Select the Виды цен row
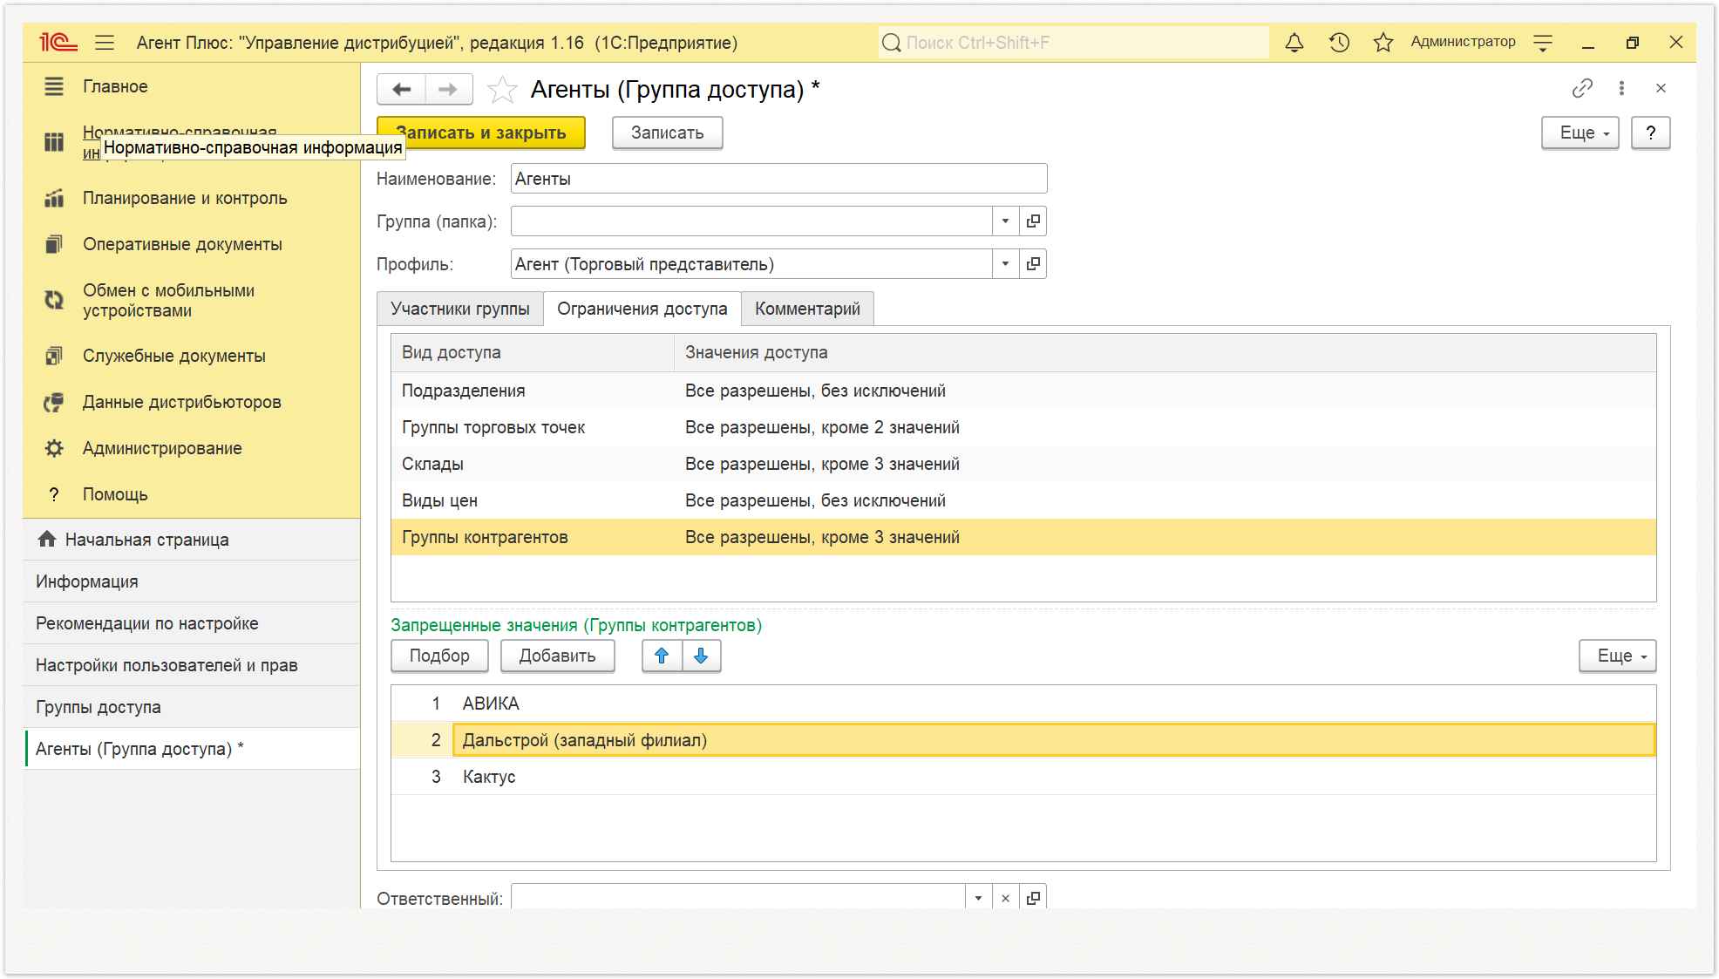The height and width of the screenshot is (979, 1719). [1023, 500]
